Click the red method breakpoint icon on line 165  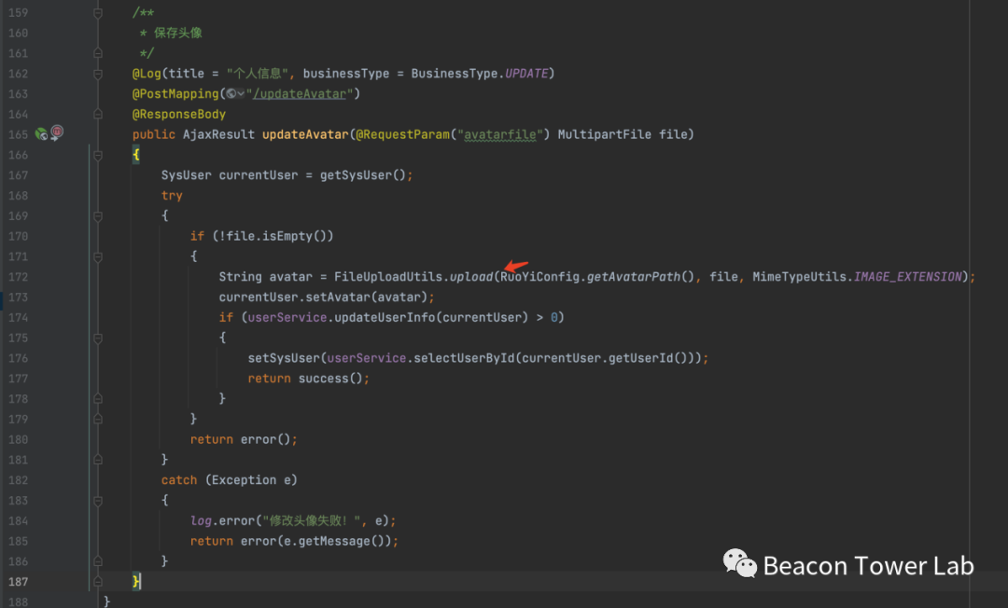tap(57, 132)
